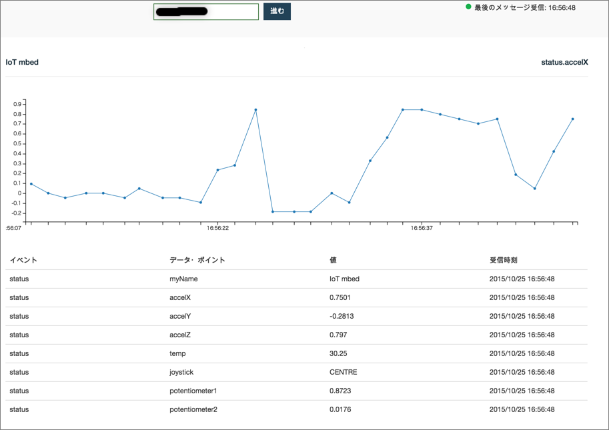Click the IoT mbed value cell
Screen dimensions: 609x430
pos(344,279)
